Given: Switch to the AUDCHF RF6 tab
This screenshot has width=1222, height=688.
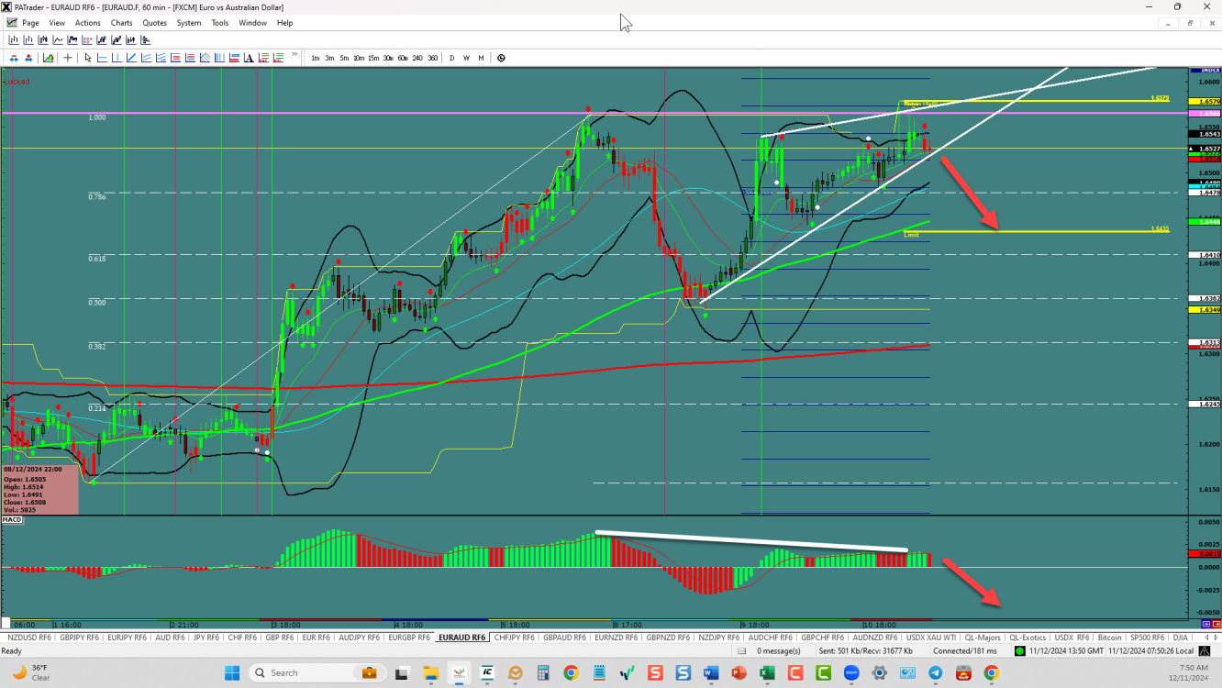Looking at the screenshot, I should tap(771, 637).
